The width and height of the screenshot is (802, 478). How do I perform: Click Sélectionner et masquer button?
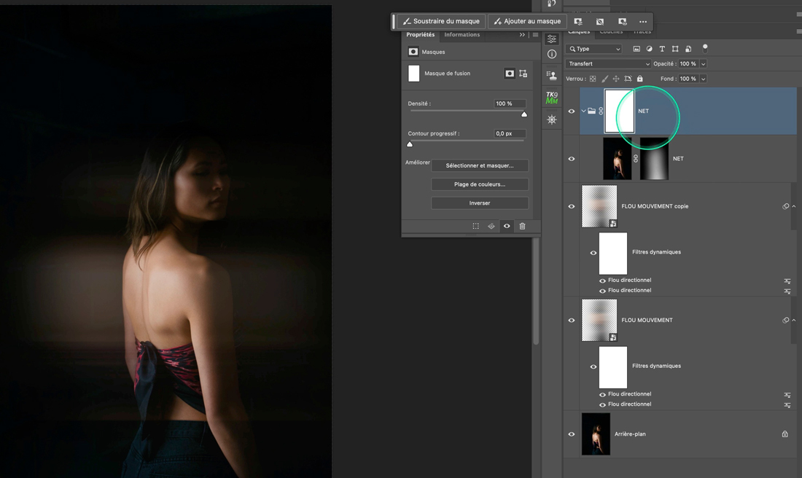[x=480, y=165]
